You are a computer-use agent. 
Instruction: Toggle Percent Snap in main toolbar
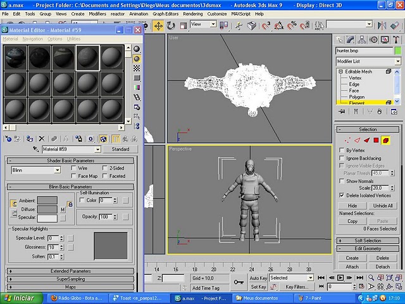(292, 25)
